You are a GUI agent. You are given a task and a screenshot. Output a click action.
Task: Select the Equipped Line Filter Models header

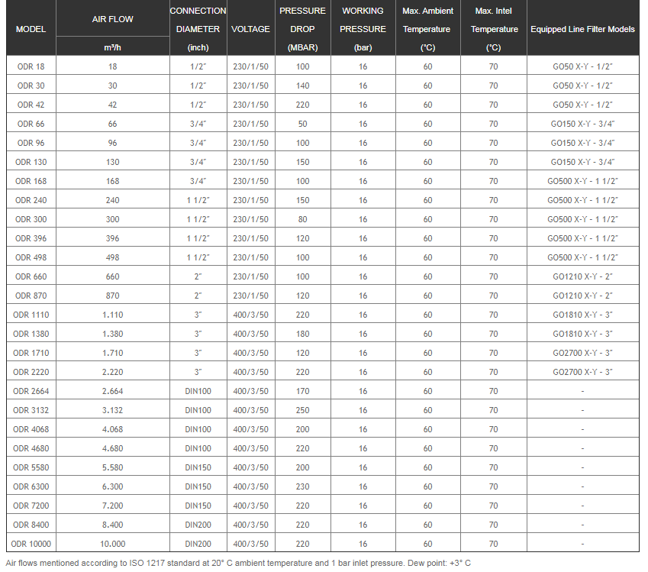tap(582, 29)
